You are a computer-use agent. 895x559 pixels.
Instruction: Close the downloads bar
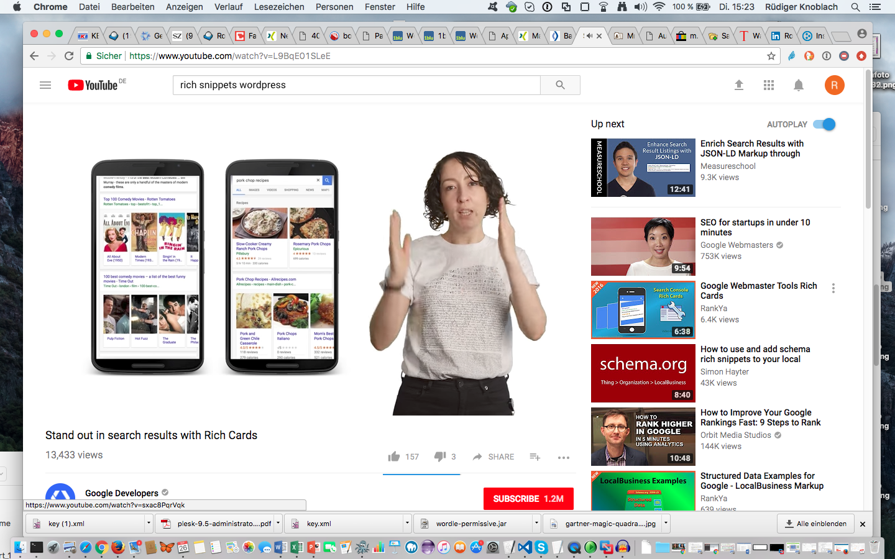pos(863,524)
